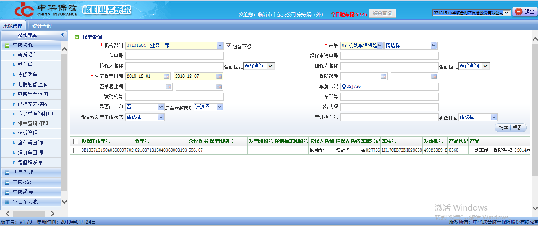Open calendar for 生成保单日期 start date
Viewport: 538px width, 226px height.
pos(167,76)
